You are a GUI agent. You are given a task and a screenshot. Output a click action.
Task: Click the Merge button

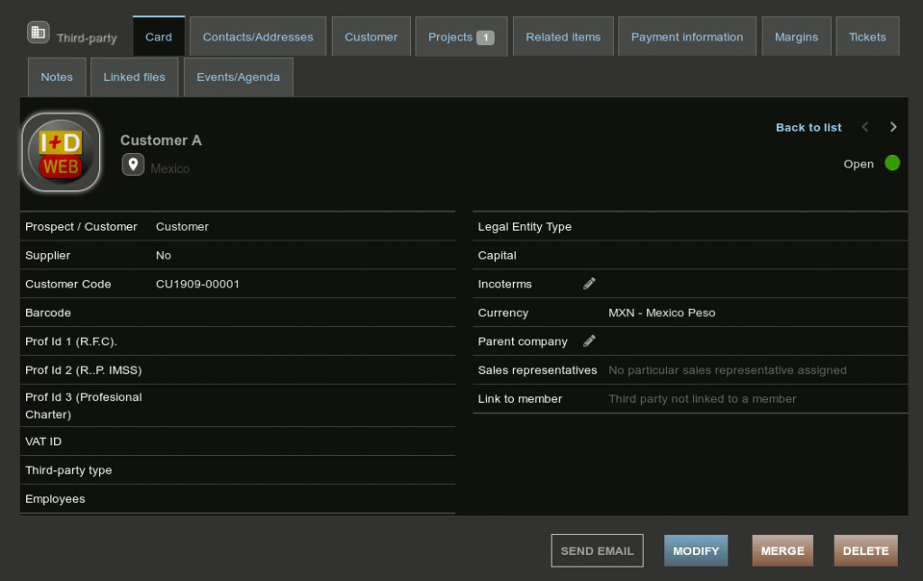[782, 551]
